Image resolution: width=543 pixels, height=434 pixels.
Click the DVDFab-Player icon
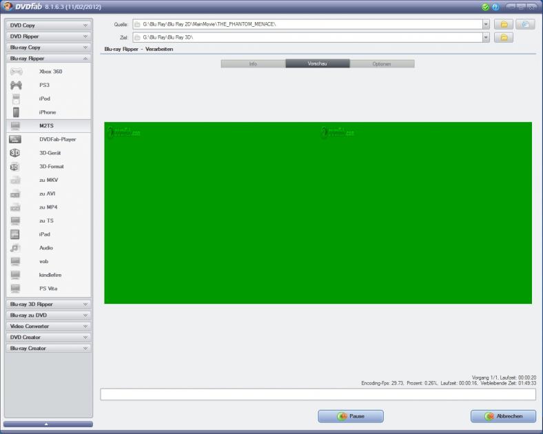pos(15,139)
